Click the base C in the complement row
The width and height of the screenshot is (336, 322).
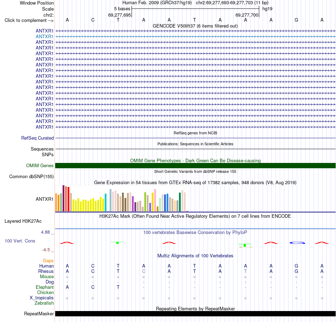point(93,20)
